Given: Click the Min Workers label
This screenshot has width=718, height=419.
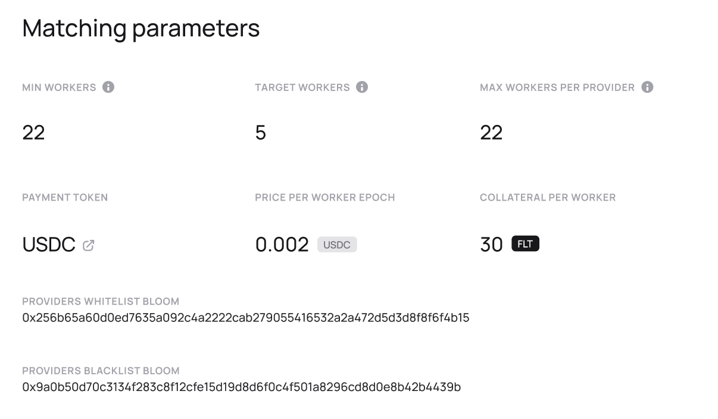Looking at the screenshot, I should [x=59, y=87].
